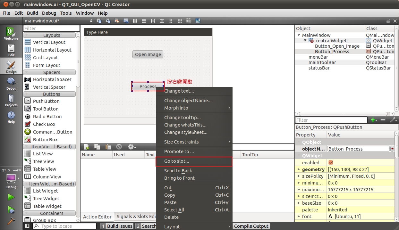Apply Lay Out Horizontally in Splitter
This screenshot has height=230, width=399.
tap(153, 21)
